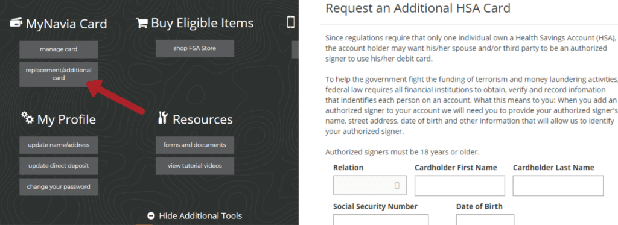Choose update direct deposit
618x225 pixels.
point(59,166)
